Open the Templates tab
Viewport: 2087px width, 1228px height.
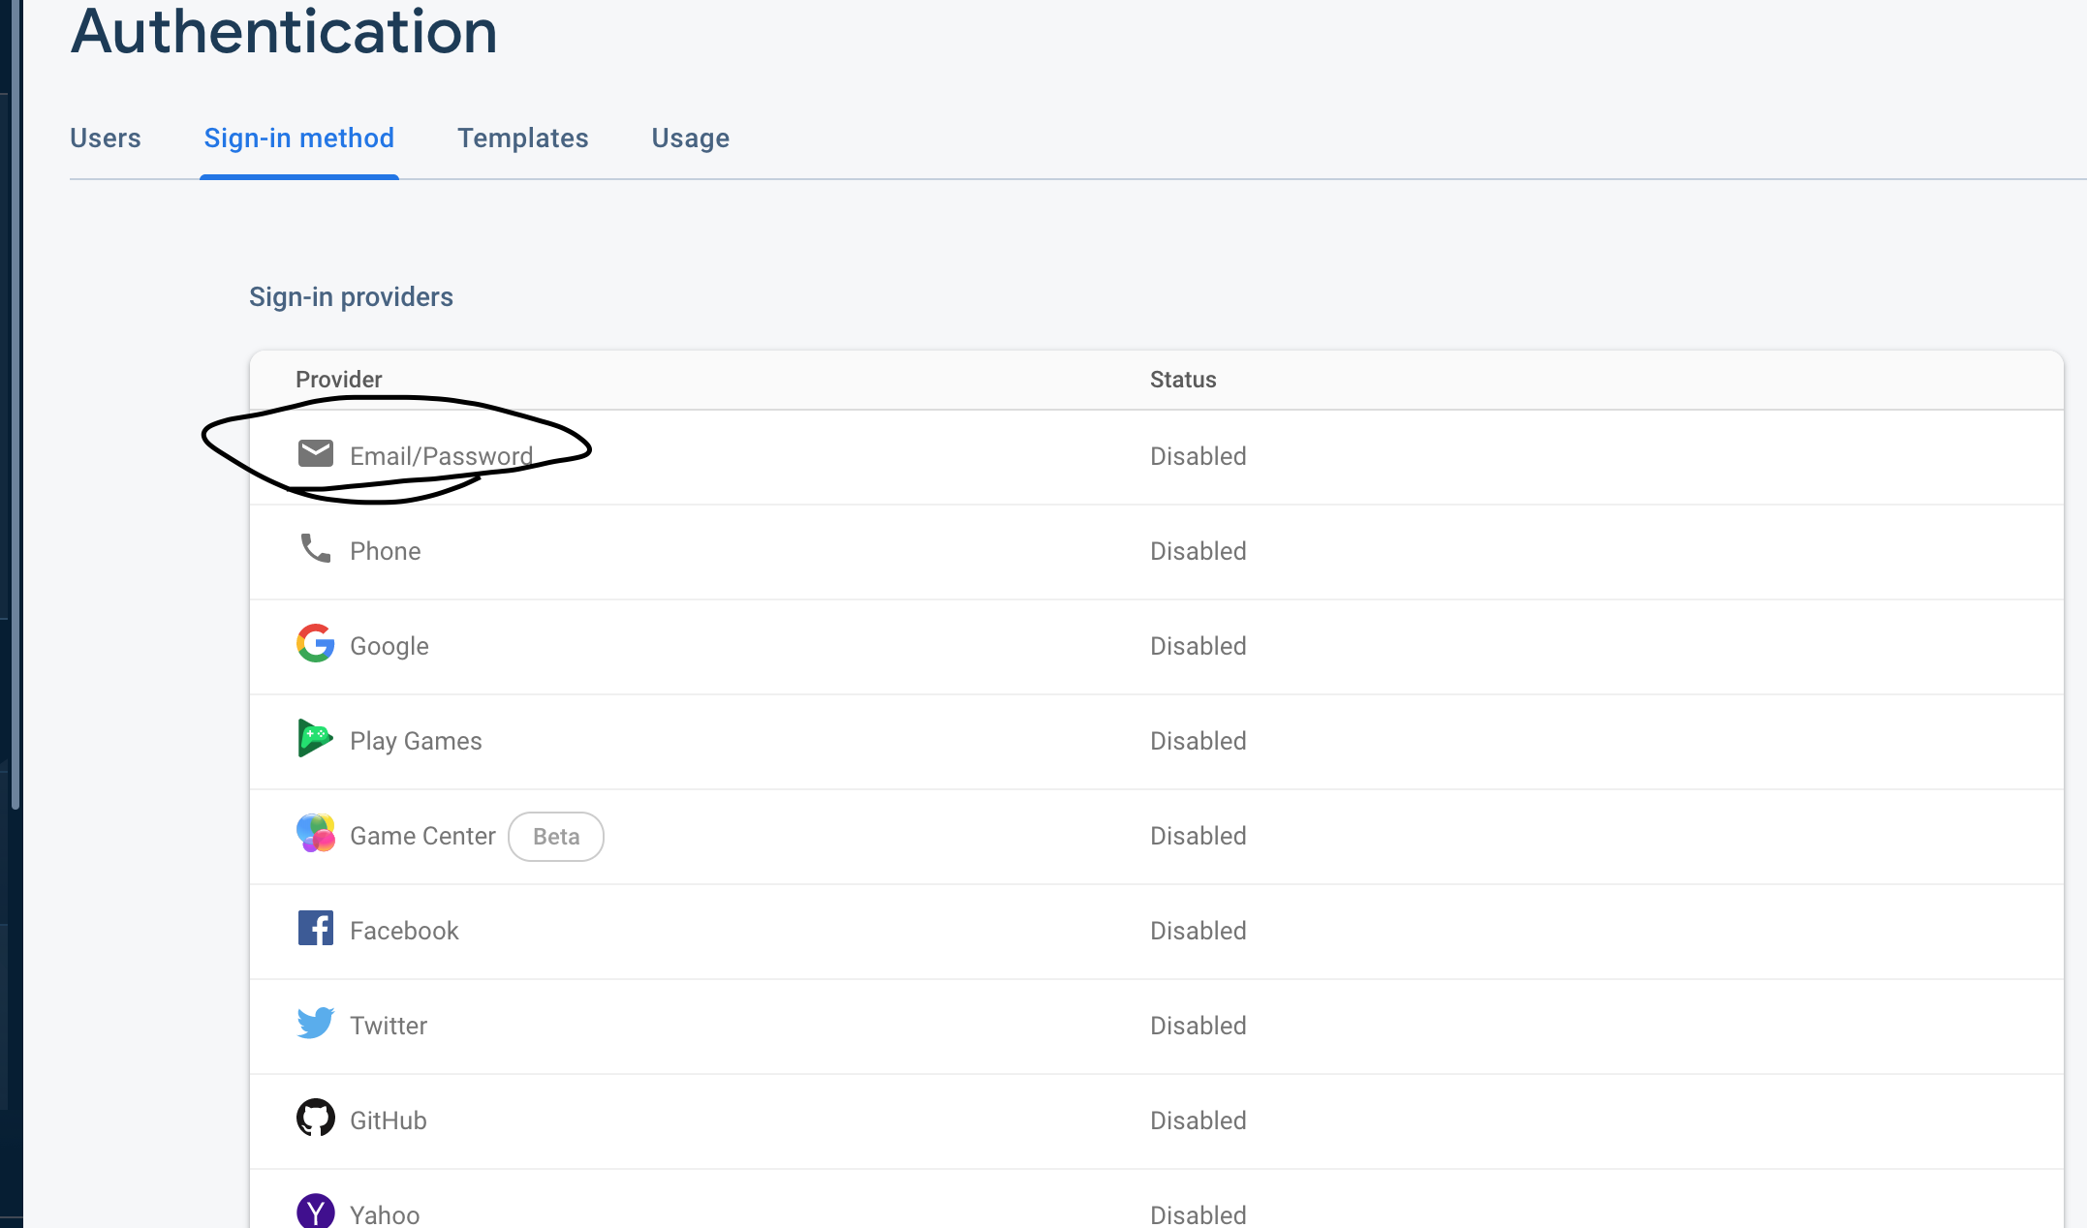coord(522,138)
